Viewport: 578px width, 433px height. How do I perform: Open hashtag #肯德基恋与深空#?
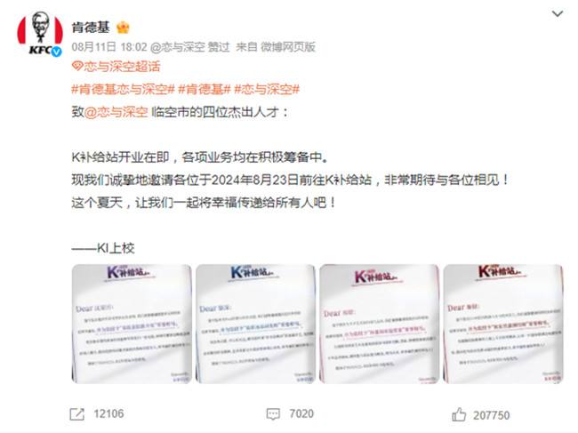point(123,89)
